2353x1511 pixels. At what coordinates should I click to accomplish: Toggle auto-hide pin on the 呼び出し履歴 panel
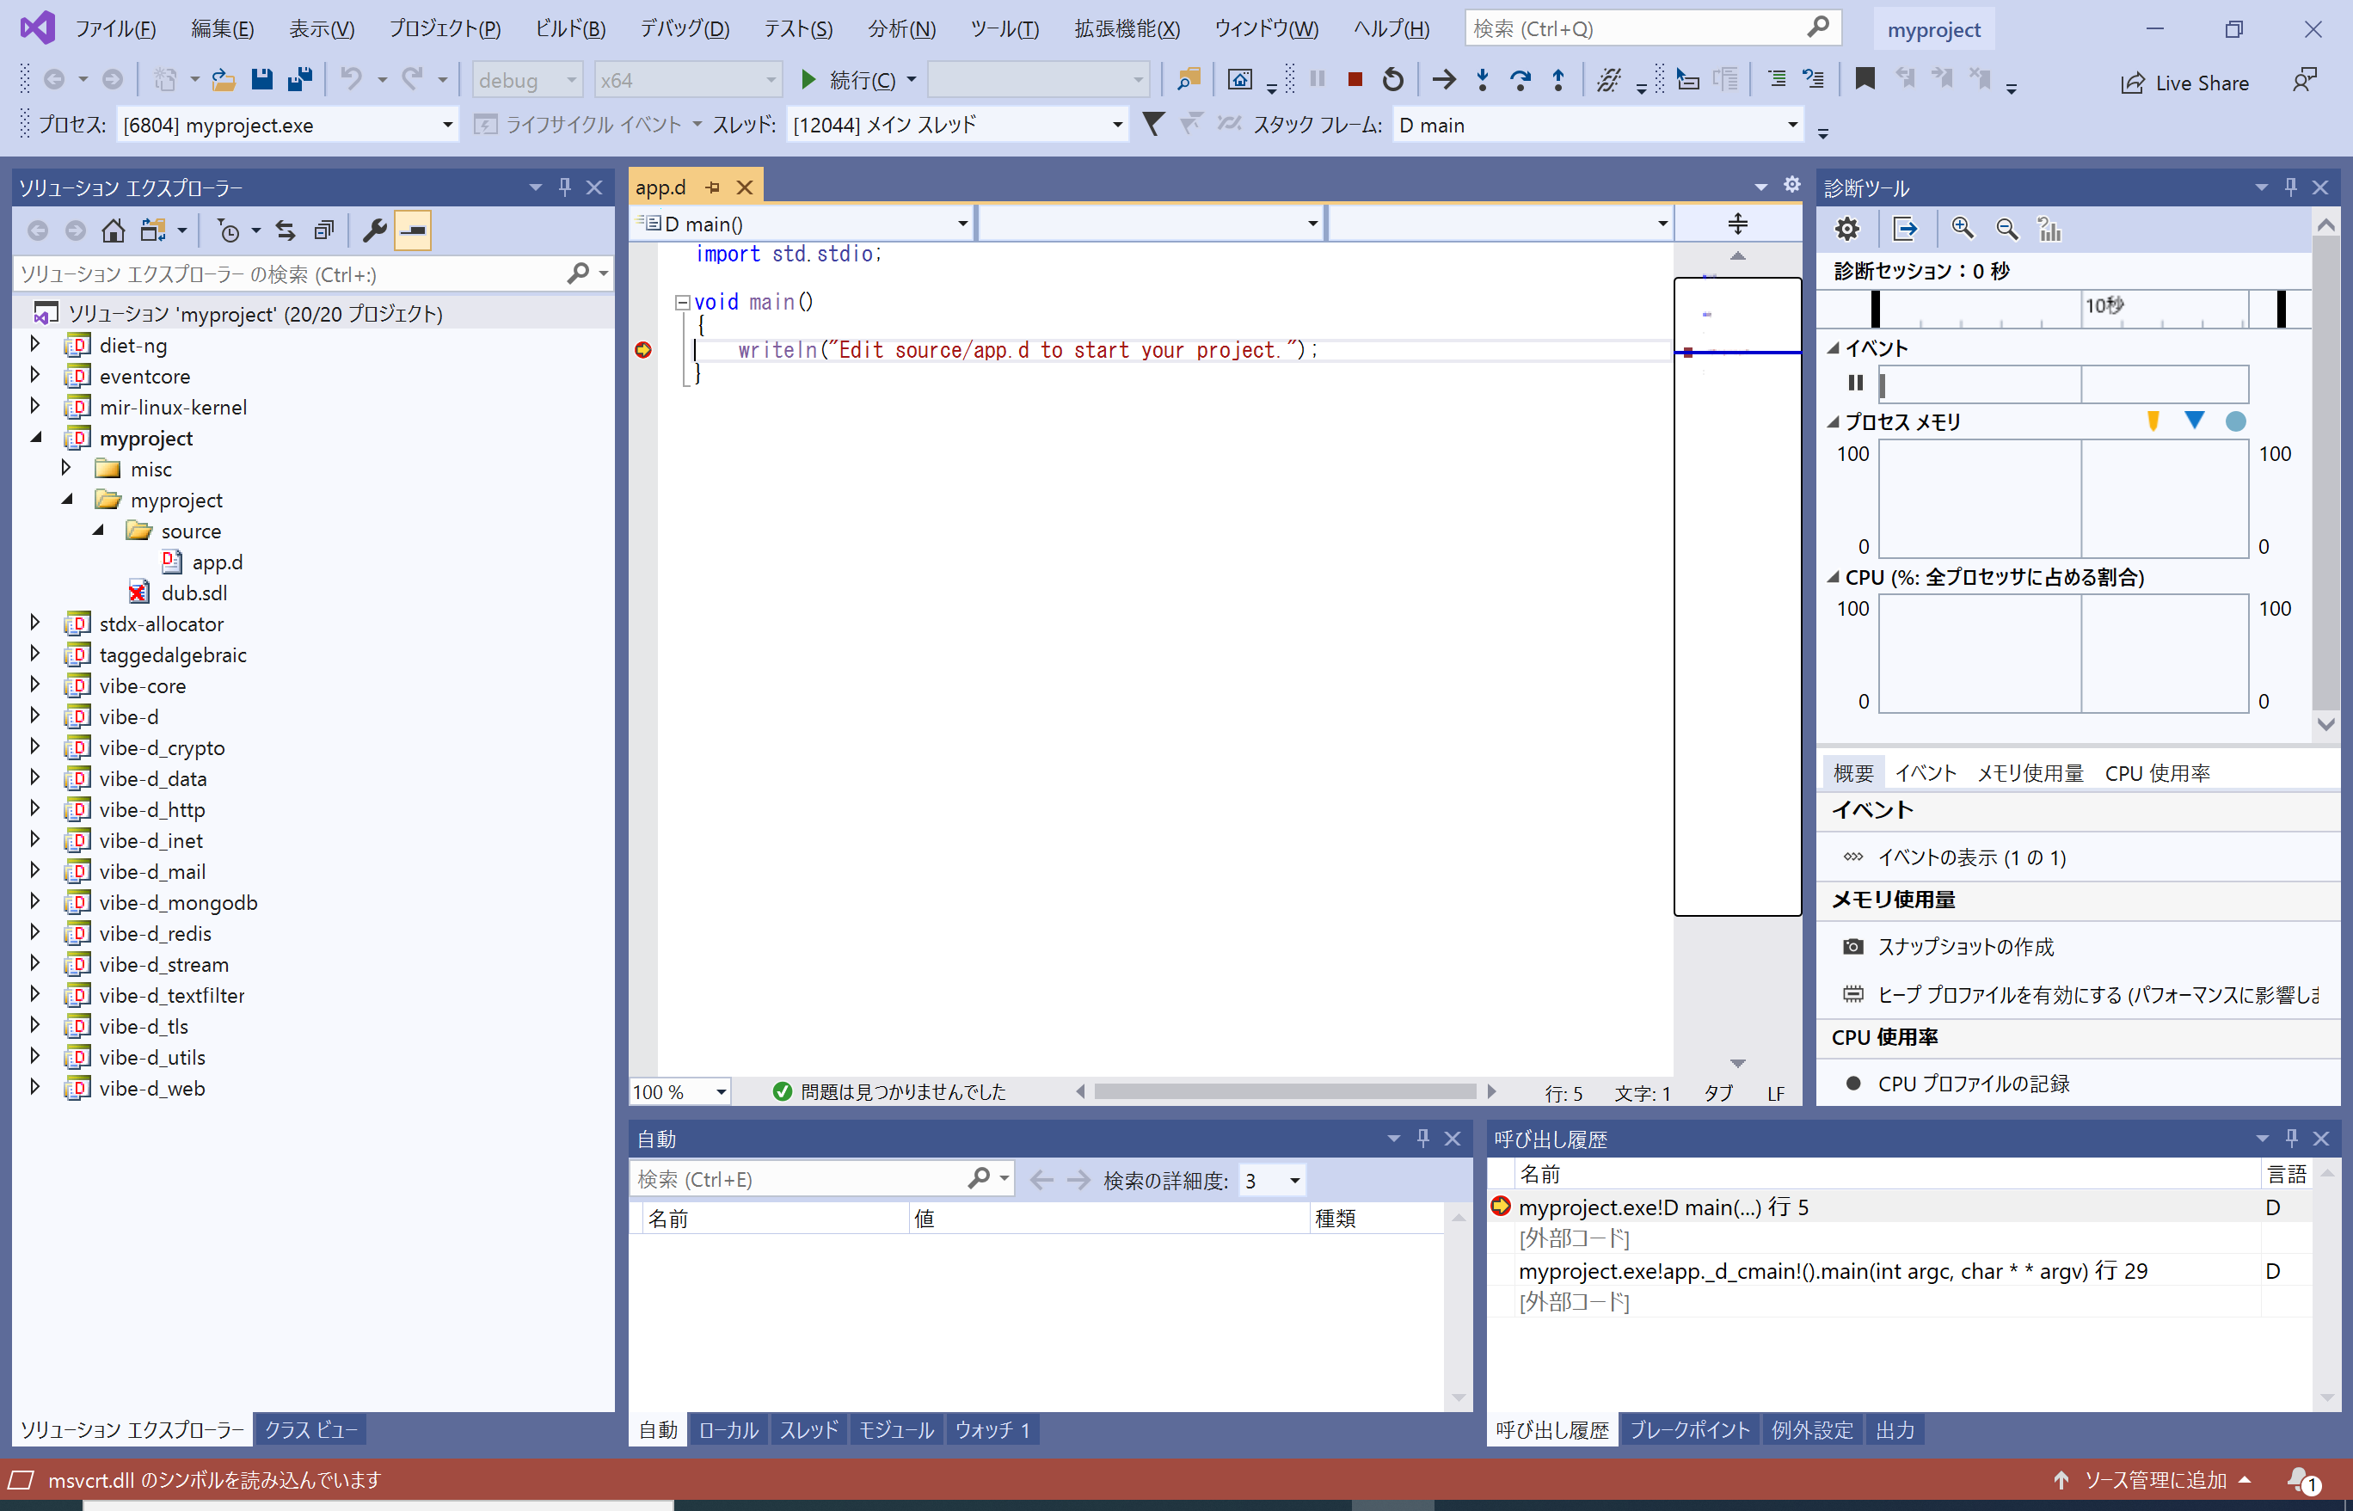tap(2292, 1138)
